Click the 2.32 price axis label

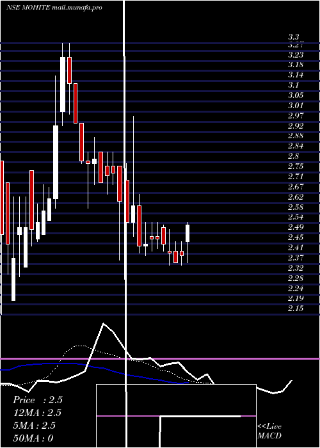296,268
